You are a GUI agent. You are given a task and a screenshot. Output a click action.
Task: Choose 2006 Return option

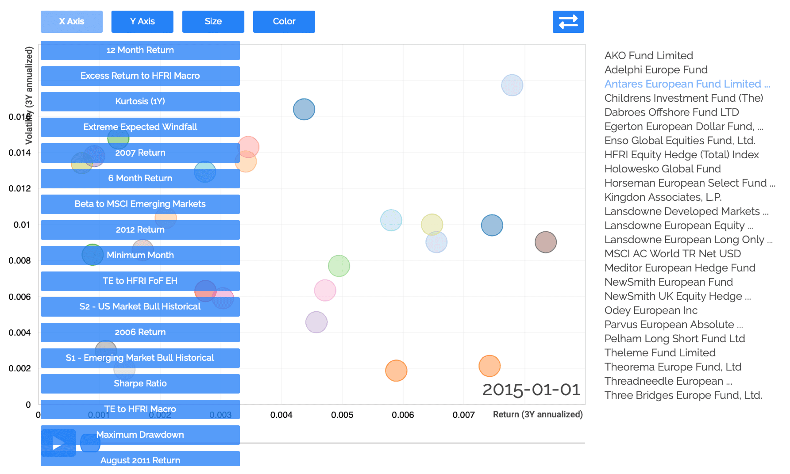click(x=140, y=332)
